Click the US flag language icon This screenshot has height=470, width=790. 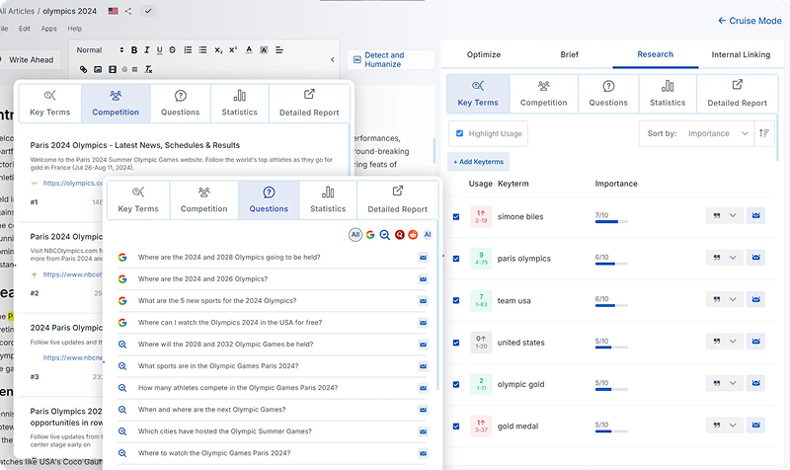(x=113, y=11)
